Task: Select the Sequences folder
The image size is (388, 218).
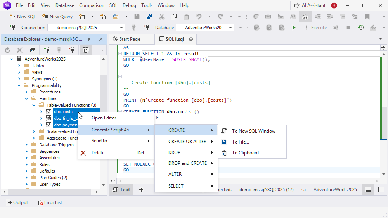Action: [x=49, y=151]
